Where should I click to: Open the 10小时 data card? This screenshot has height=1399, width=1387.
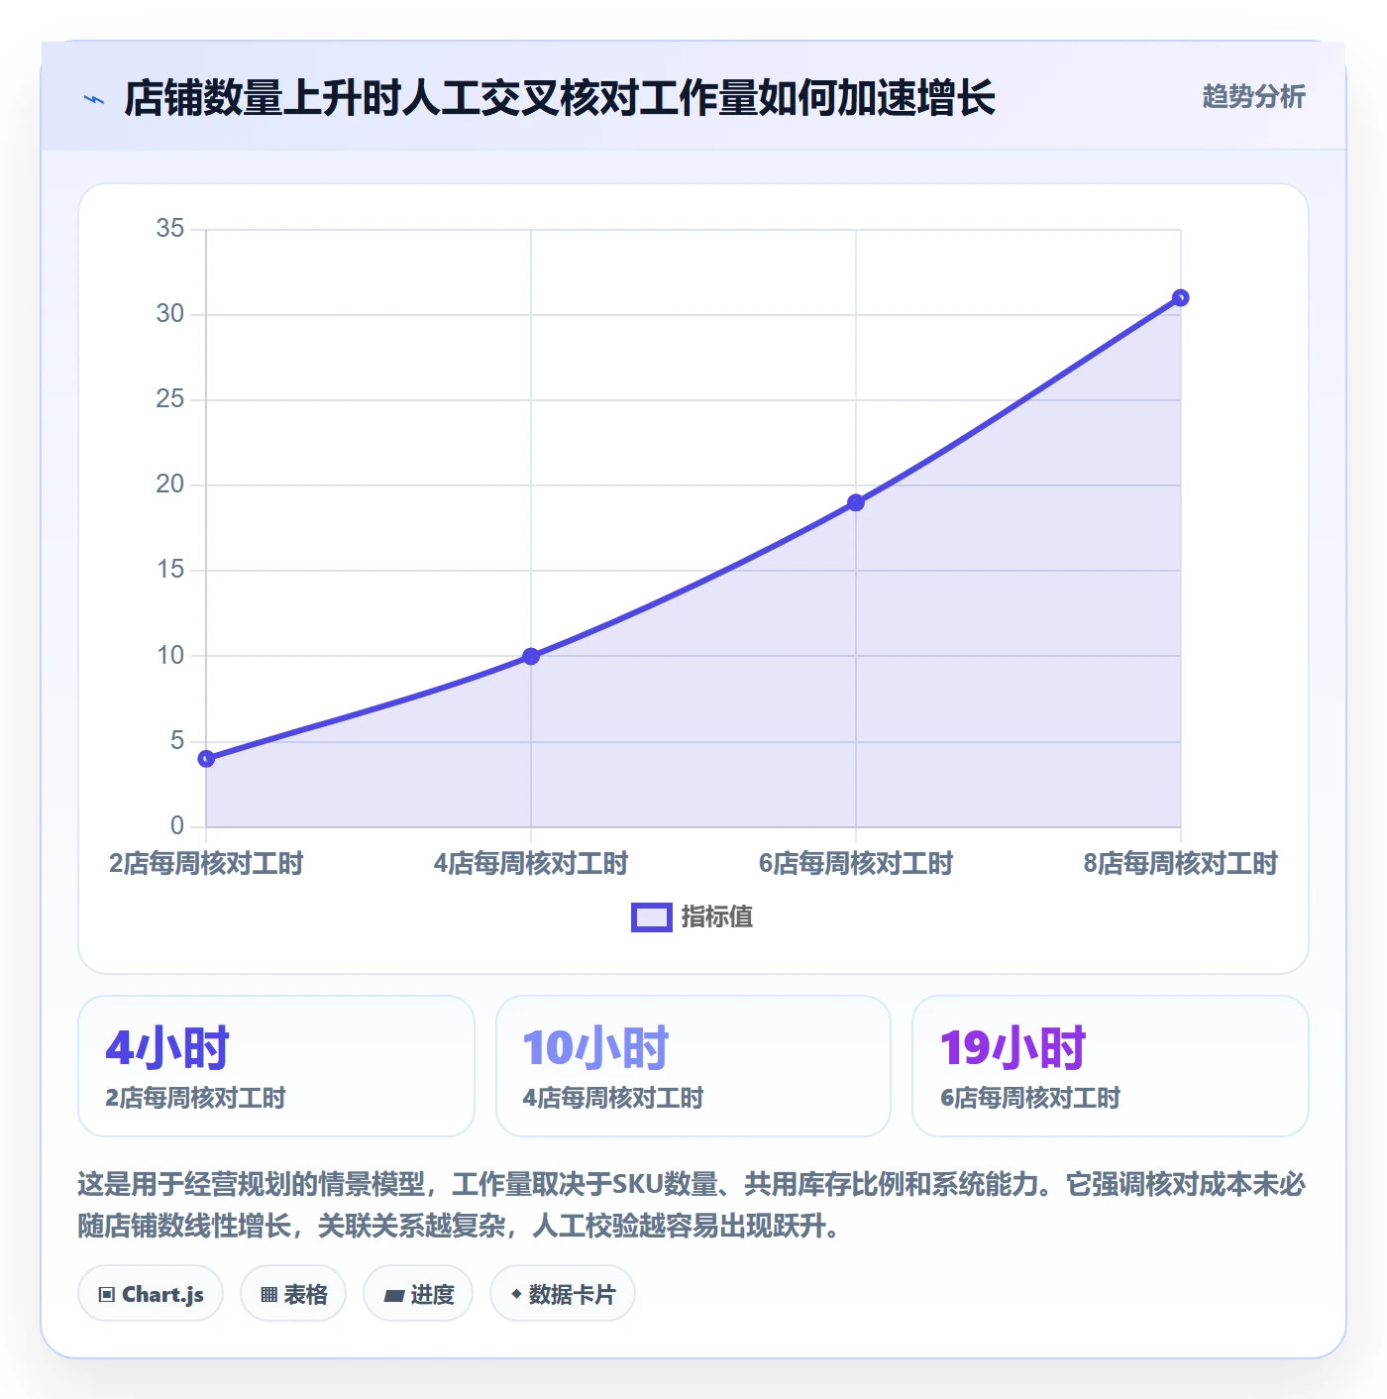pos(693,1066)
